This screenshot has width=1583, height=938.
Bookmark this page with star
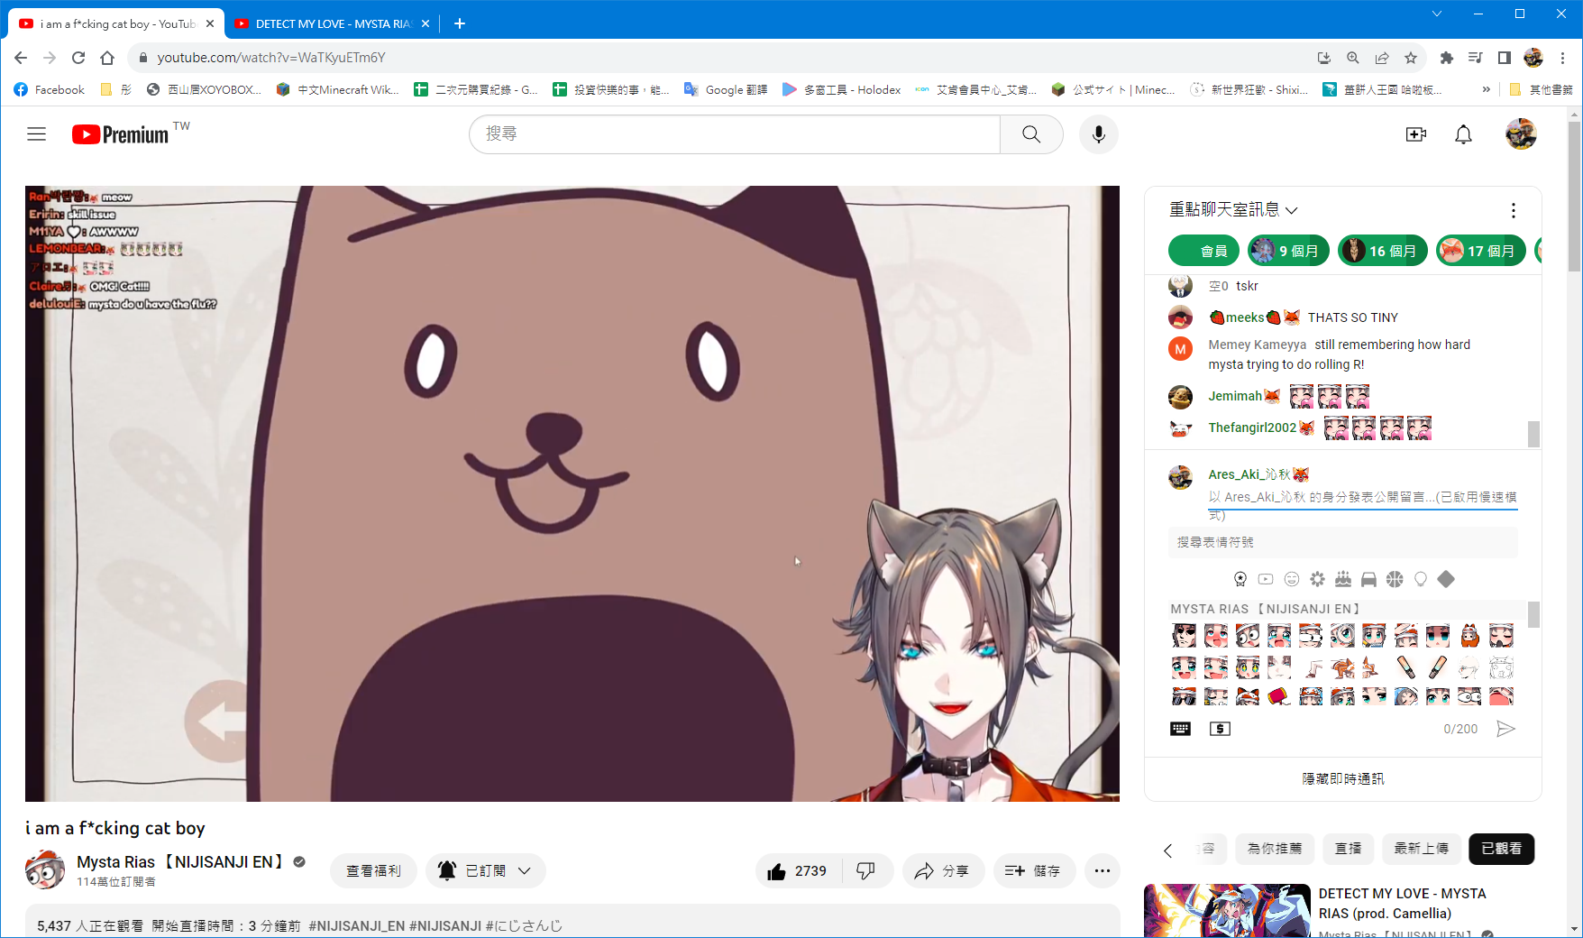pyautogui.click(x=1411, y=58)
